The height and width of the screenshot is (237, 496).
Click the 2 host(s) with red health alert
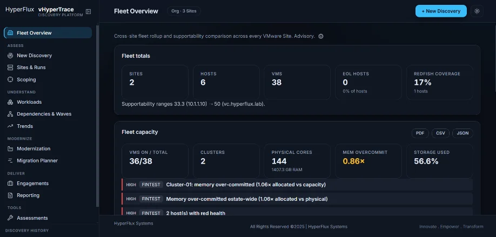click(297, 212)
